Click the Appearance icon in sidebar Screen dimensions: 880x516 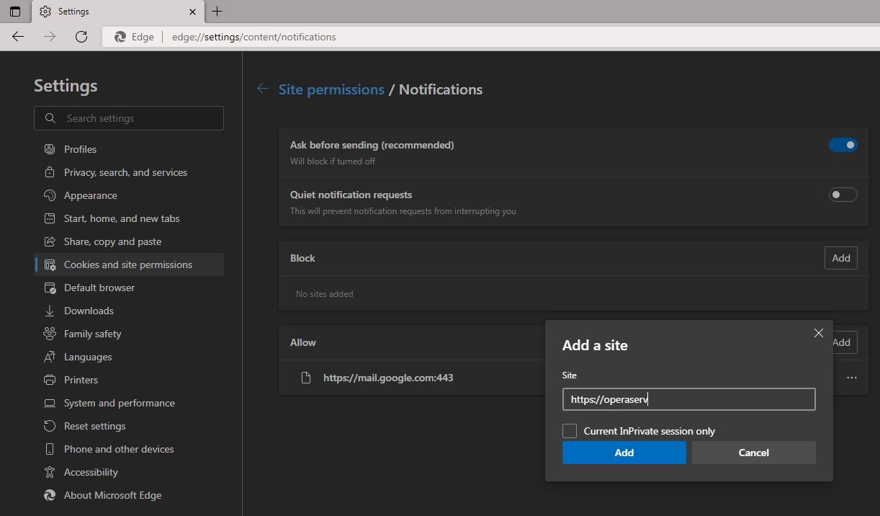(x=50, y=195)
